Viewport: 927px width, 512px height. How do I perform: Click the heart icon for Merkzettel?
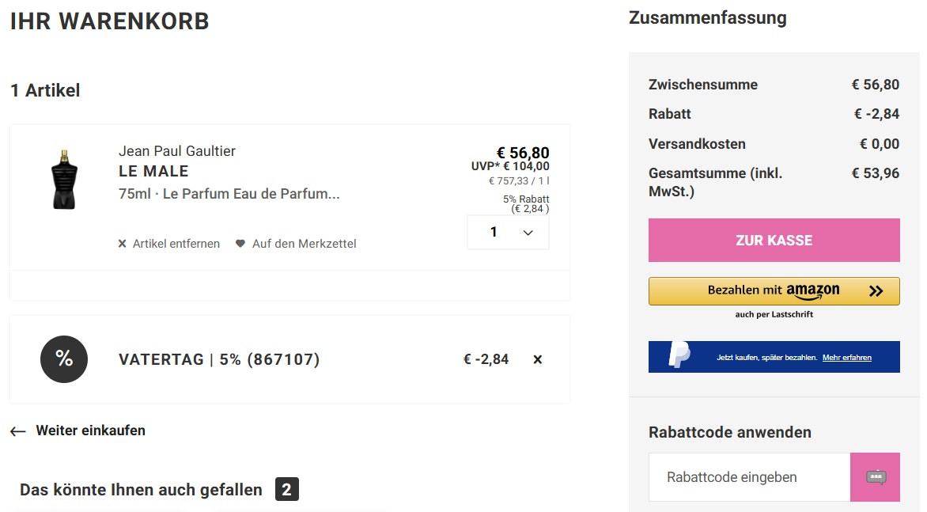click(x=240, y=244)
